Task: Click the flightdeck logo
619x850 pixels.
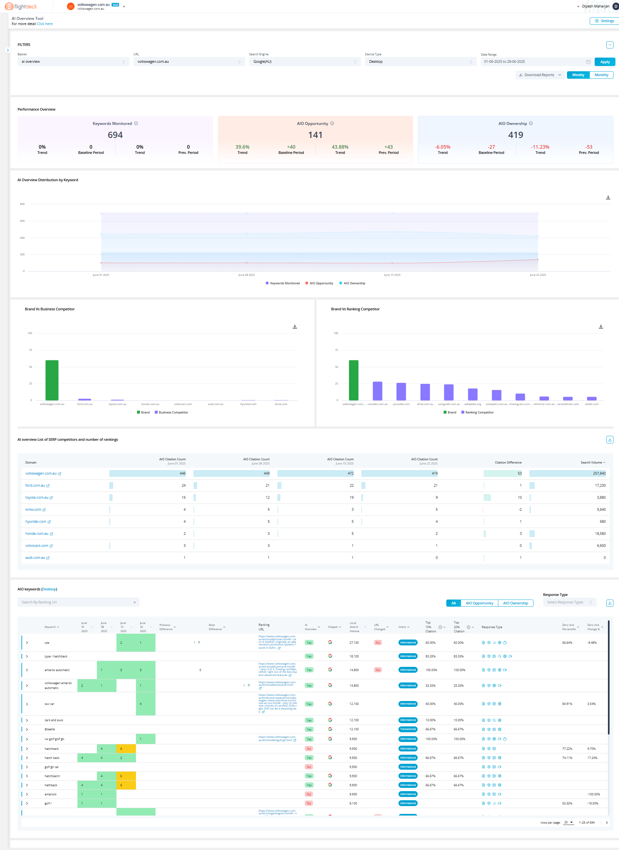Action: click(20, 7)
